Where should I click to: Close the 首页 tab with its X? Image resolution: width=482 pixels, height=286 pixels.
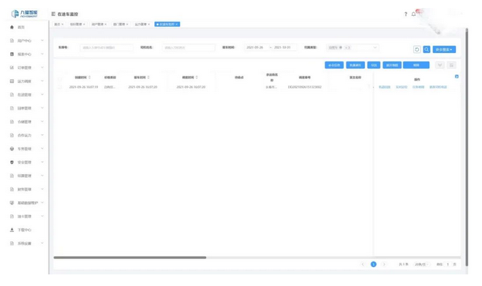(x=62, y=24)
